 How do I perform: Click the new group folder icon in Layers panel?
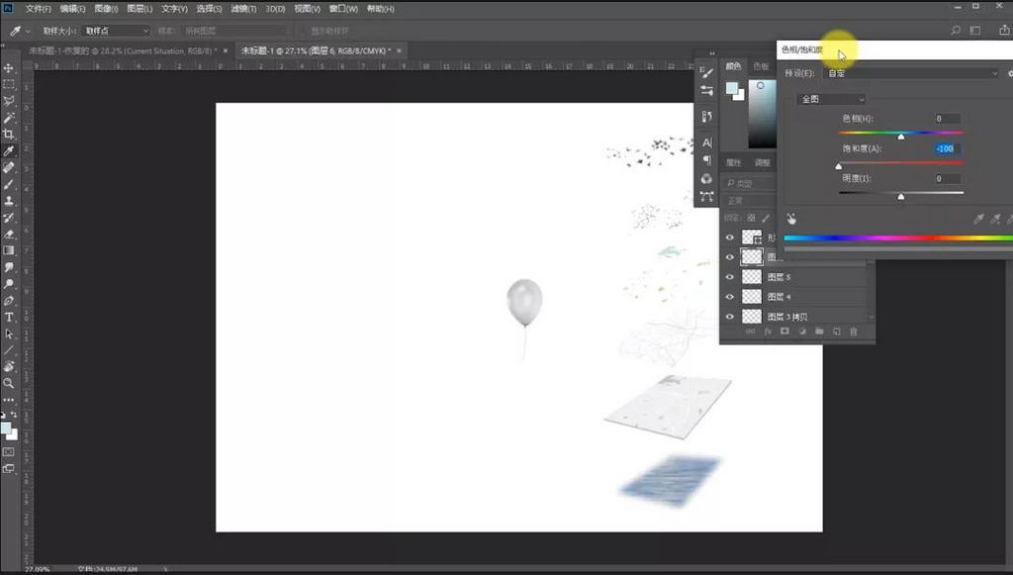pos(819,332)
